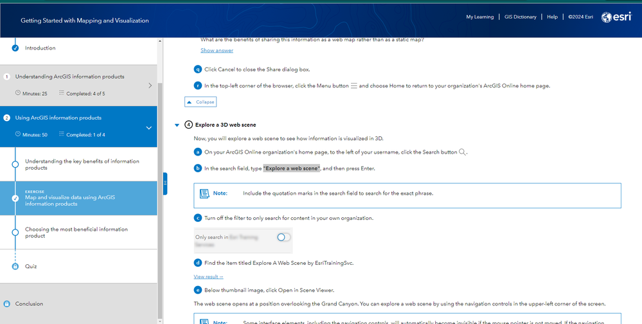This screenshot has width=642, height=324.
Task: Click the exercise completed checkmark icon
Action: 15,198
